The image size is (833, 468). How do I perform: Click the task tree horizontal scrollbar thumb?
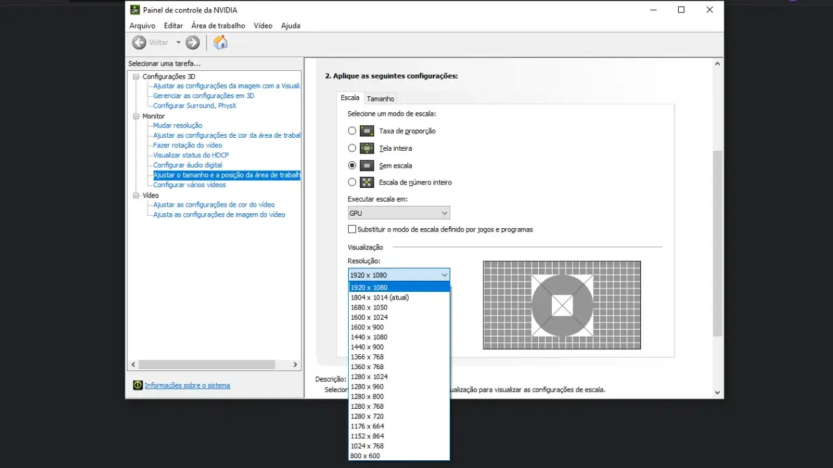pos(207,365)
